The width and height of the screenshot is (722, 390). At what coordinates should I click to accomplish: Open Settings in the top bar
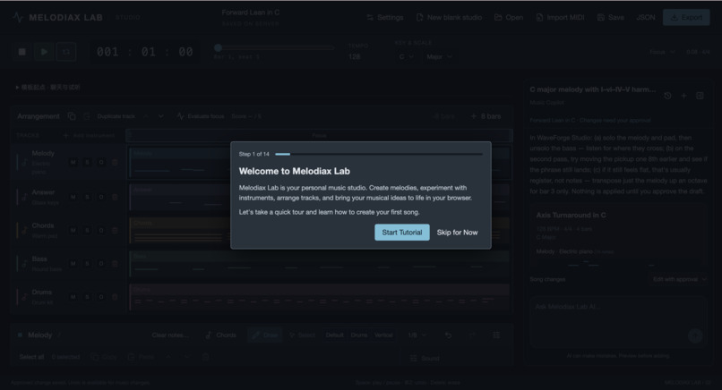pyautogui.click(x=385, y=18)
